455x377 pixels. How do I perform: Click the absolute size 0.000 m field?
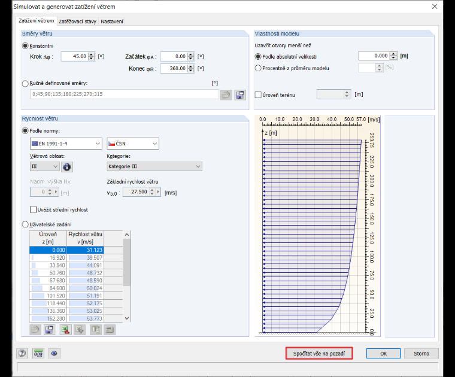coord(374,56)
